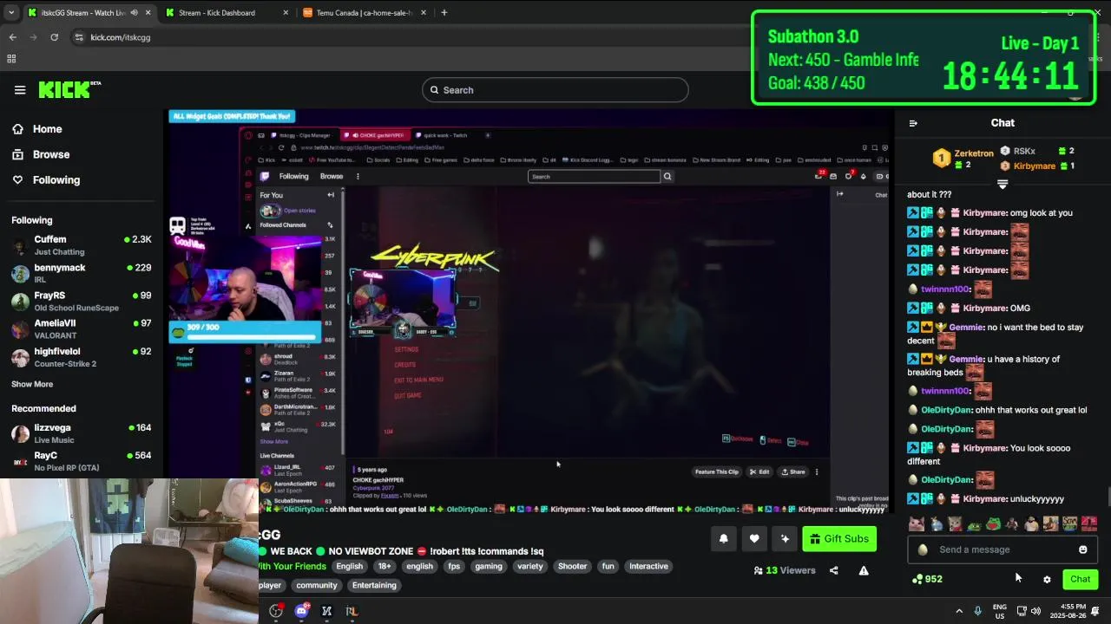This screenshot has height=624, width=1111.
Task: Open the chat emote picker
Action: [1082, 549]
